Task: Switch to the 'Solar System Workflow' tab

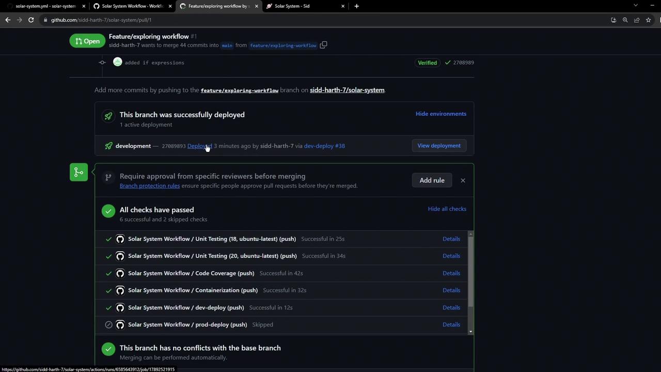Action: click(132, 6)
